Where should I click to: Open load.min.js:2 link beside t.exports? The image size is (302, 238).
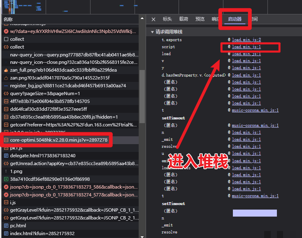(x=246, y=40)
